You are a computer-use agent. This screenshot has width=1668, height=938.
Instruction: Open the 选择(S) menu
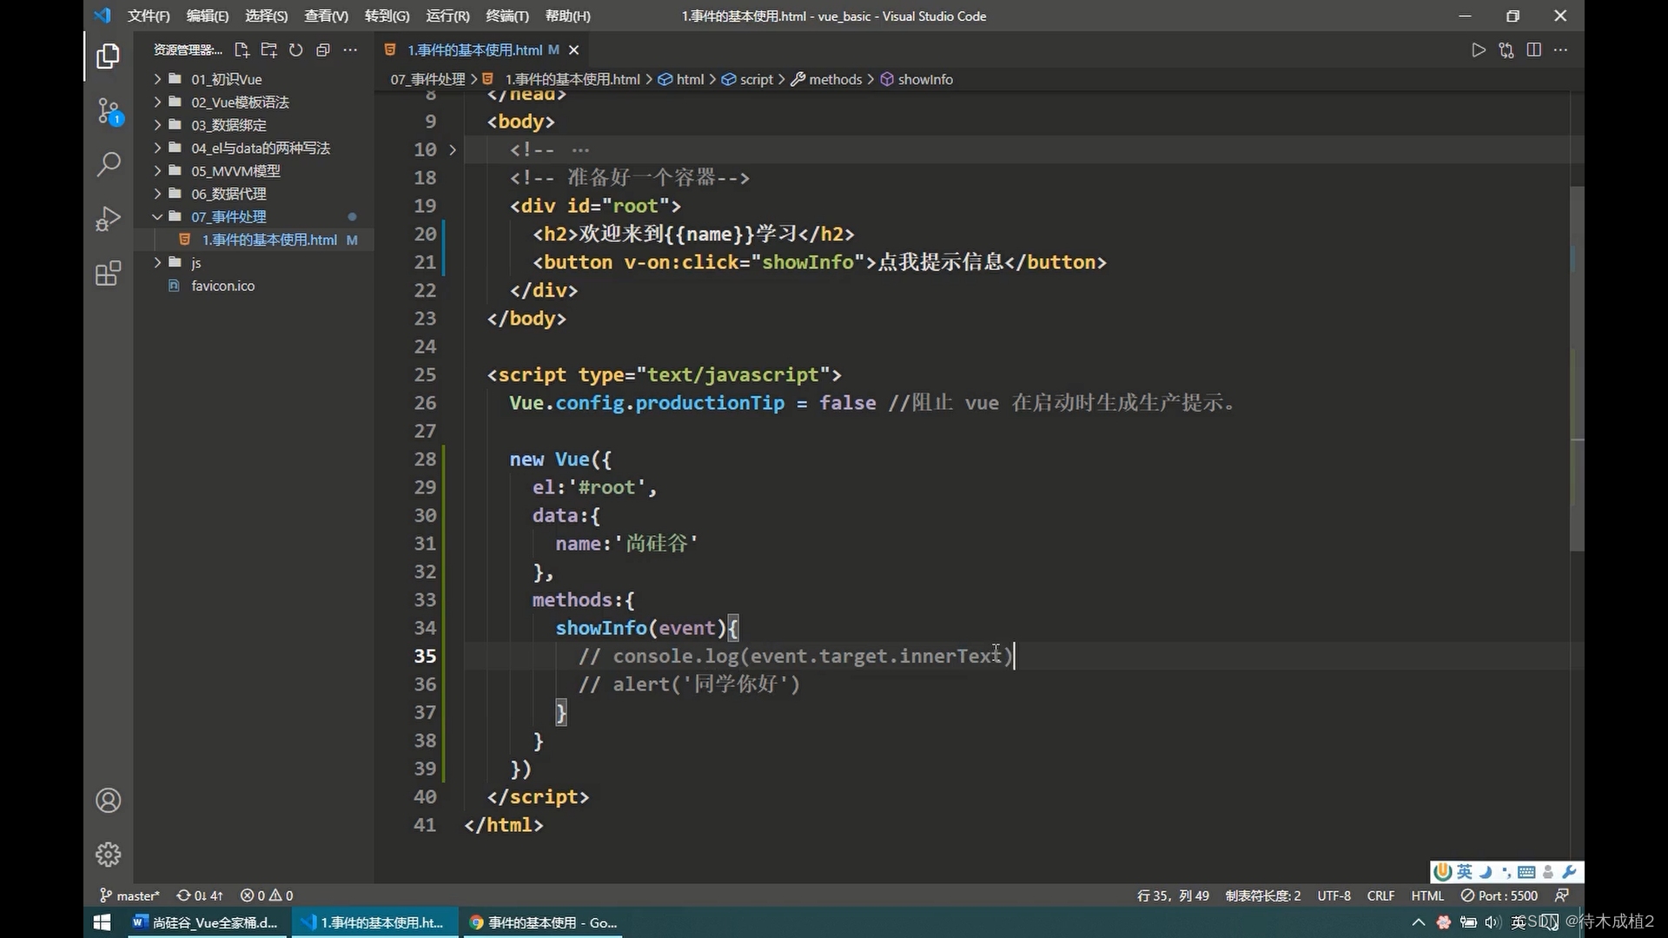266,16
